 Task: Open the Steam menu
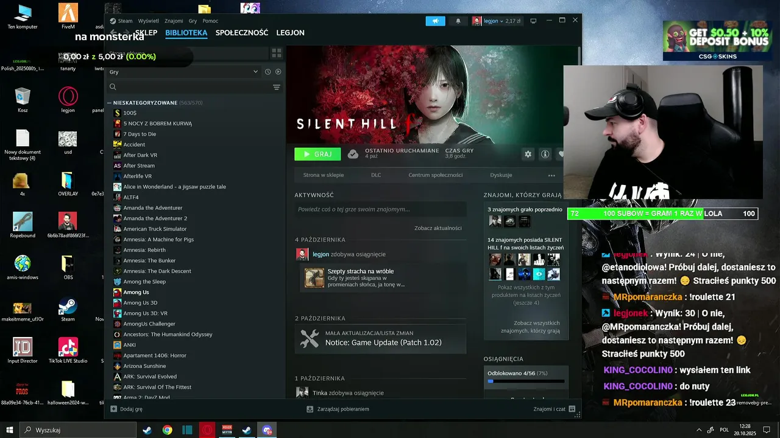click(125, 21)
